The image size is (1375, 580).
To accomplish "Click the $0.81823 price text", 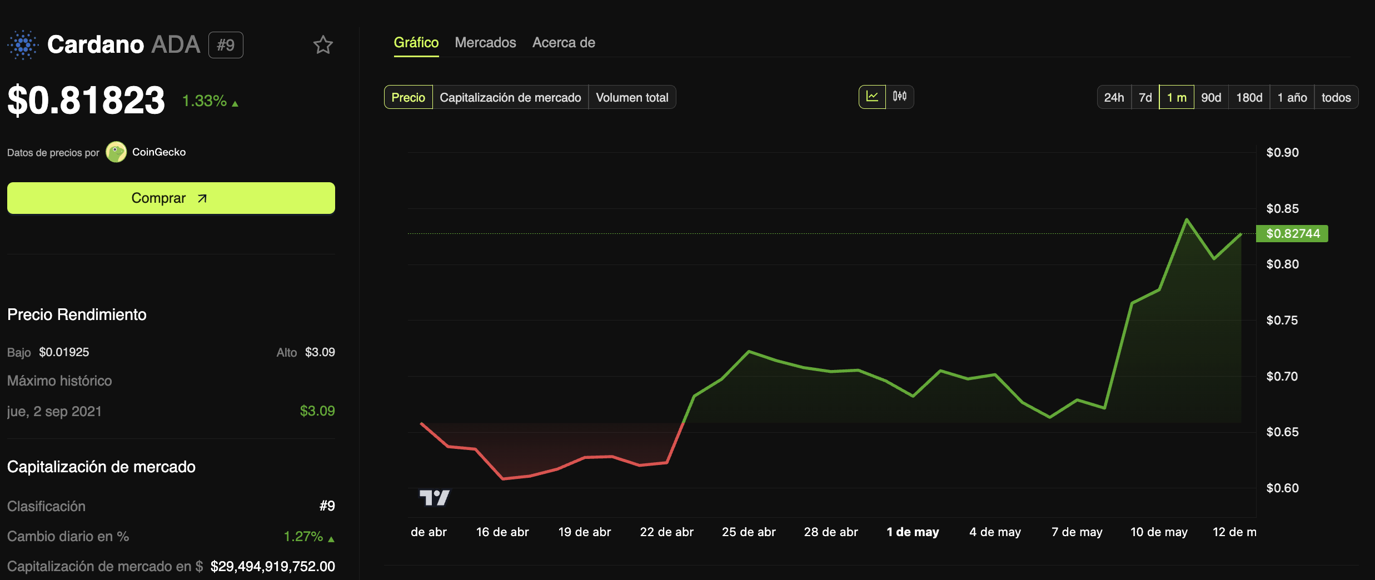I will [86, 101].
